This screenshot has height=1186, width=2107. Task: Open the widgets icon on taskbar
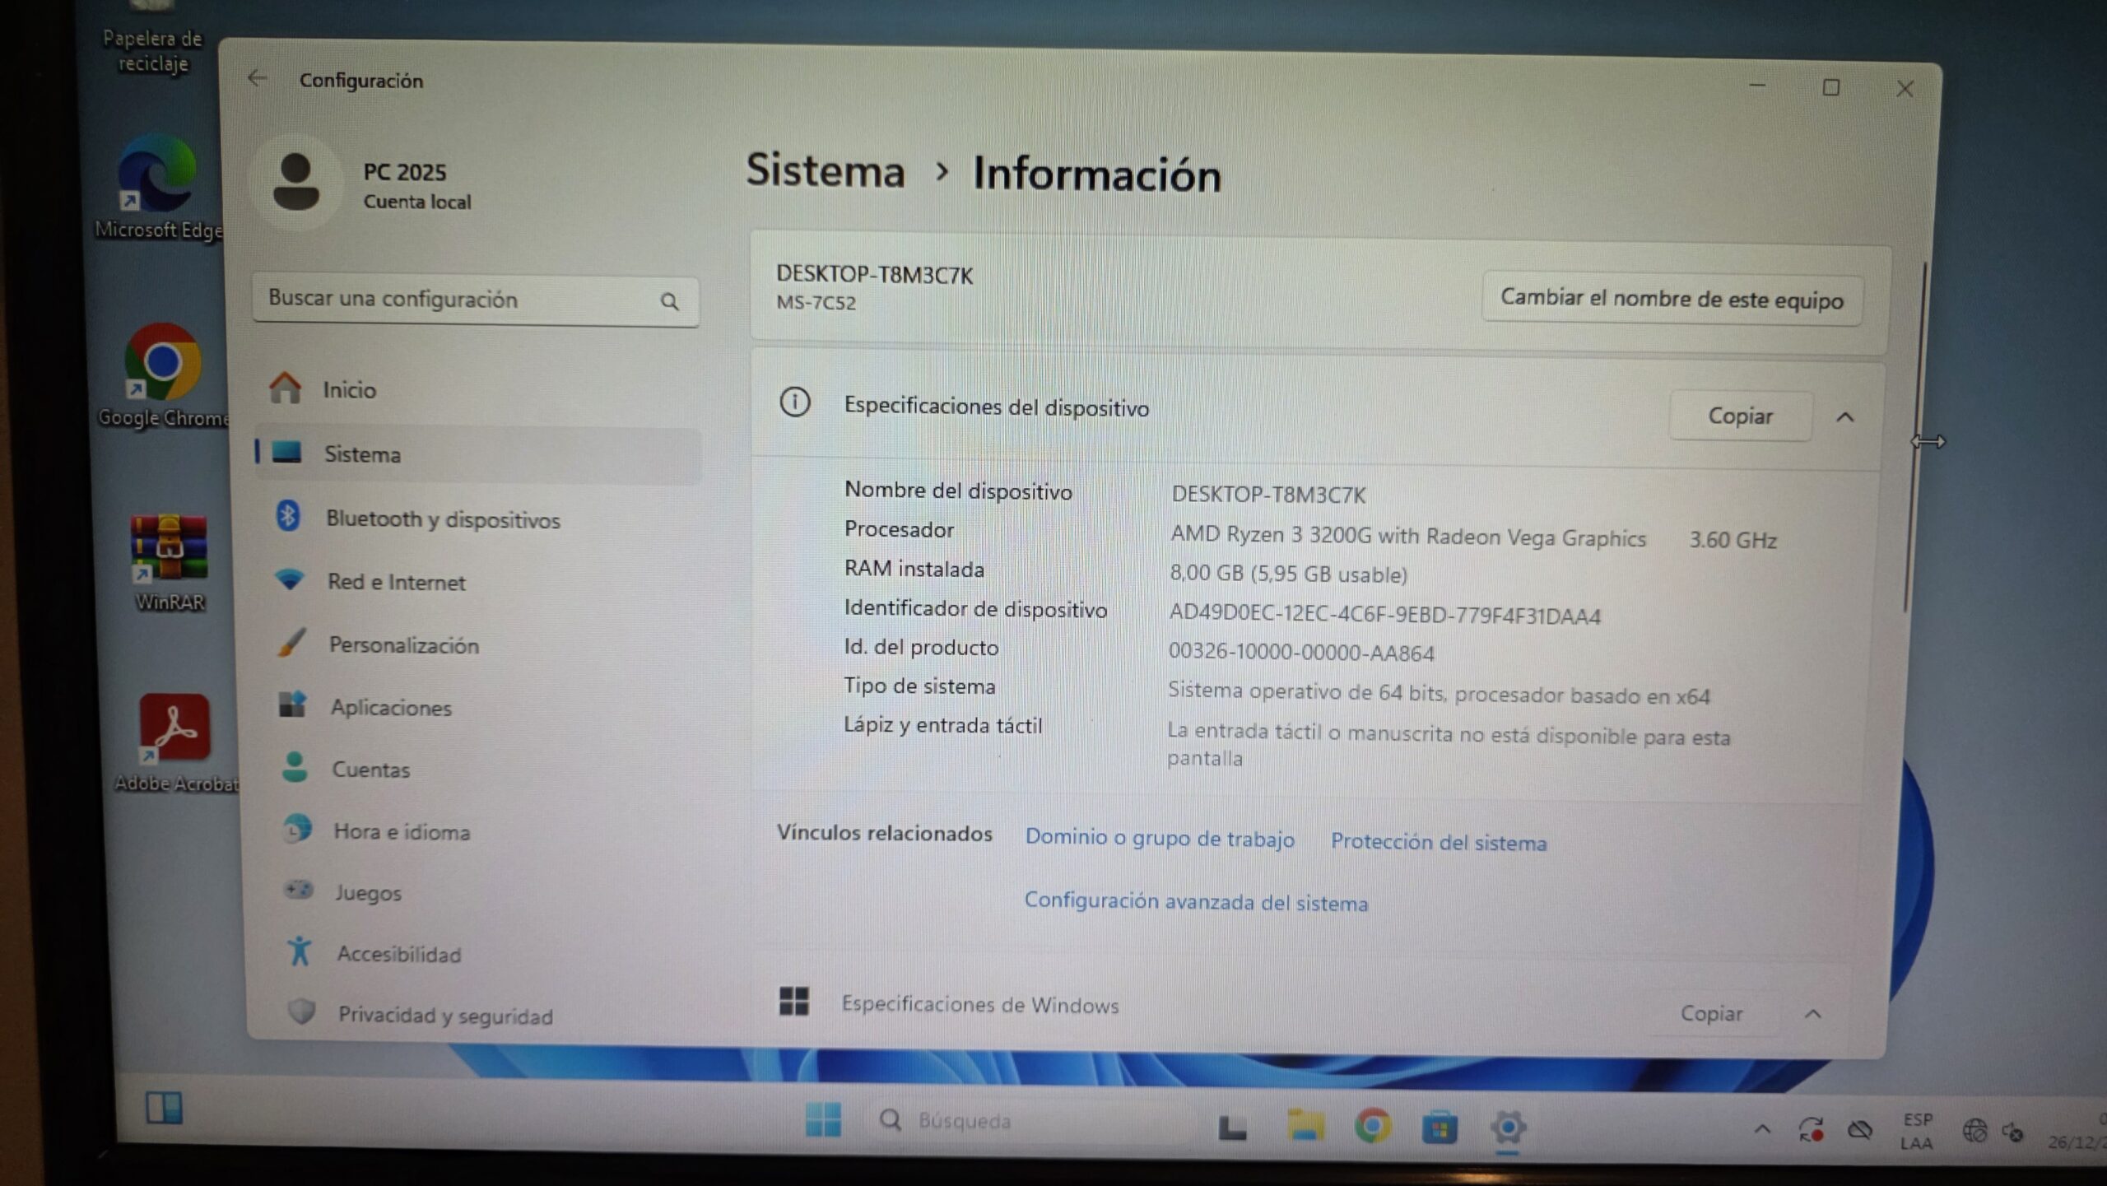tap(164, 1108)
